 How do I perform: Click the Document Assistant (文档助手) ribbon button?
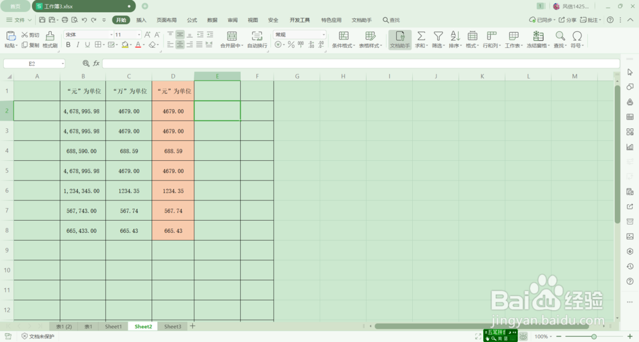click(400, 40)
